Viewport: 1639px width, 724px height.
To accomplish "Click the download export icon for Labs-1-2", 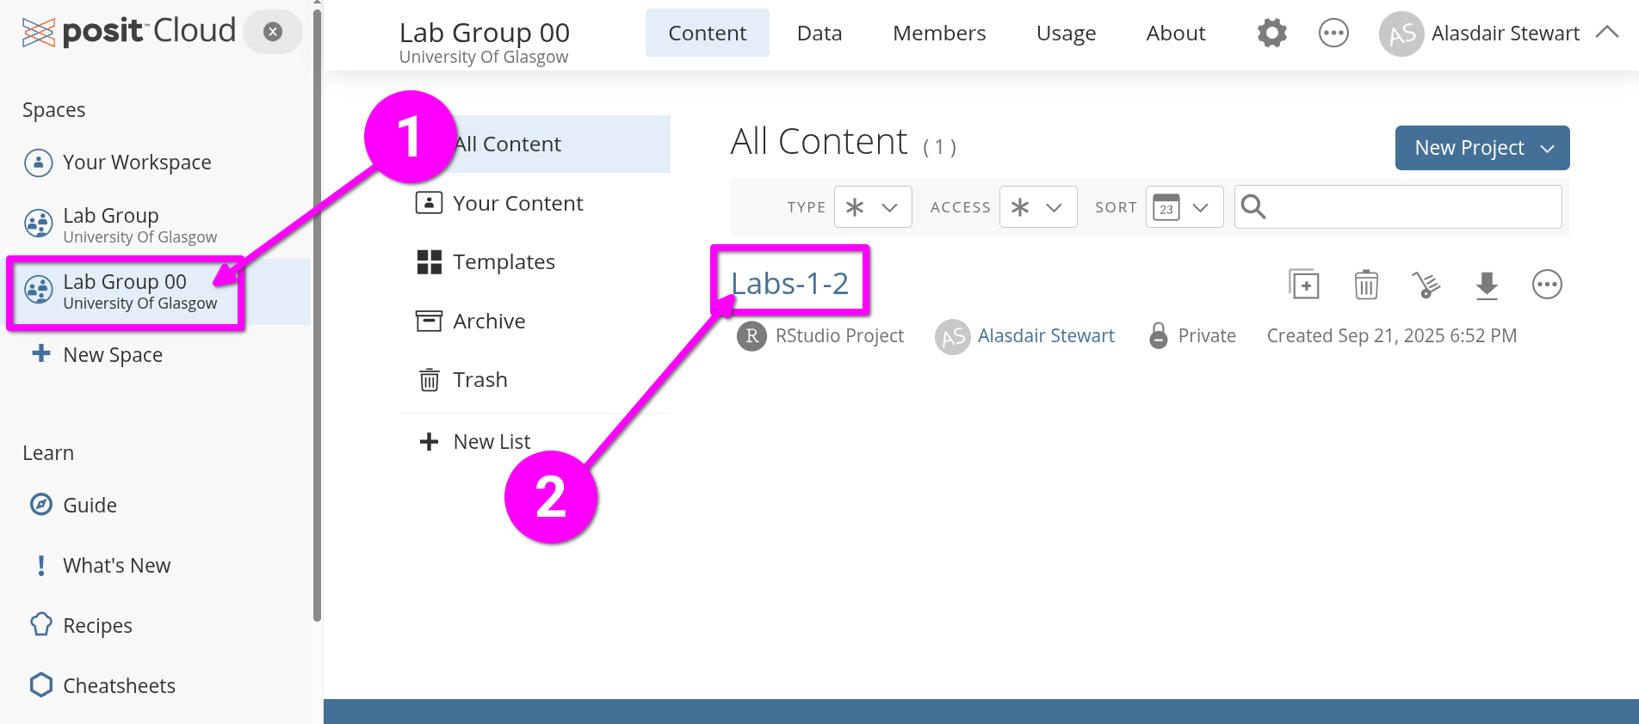I will 1487,285.
